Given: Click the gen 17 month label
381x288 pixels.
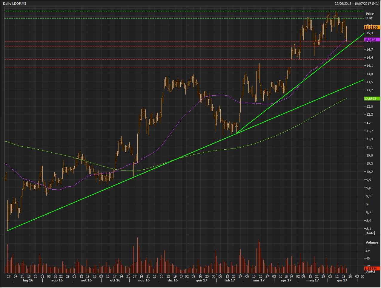Looking at the screenshot, I should [x=201, y=280].
